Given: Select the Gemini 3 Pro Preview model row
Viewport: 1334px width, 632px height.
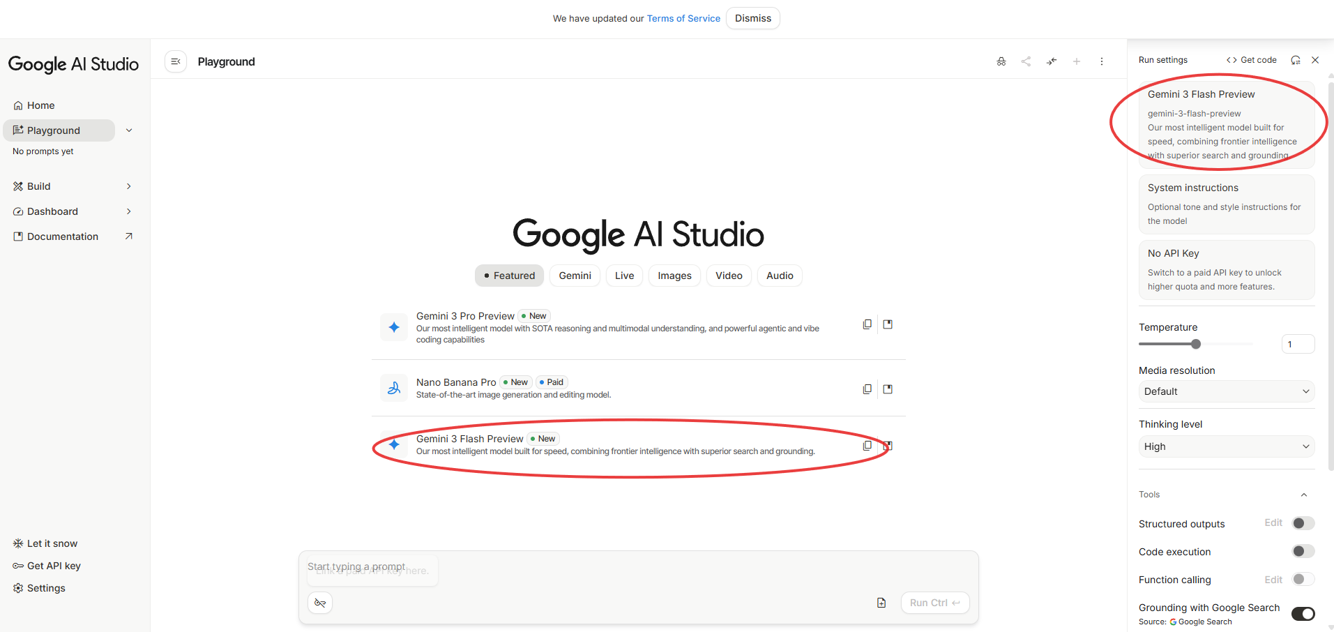Looking at the screenshot, I should 638,327.
